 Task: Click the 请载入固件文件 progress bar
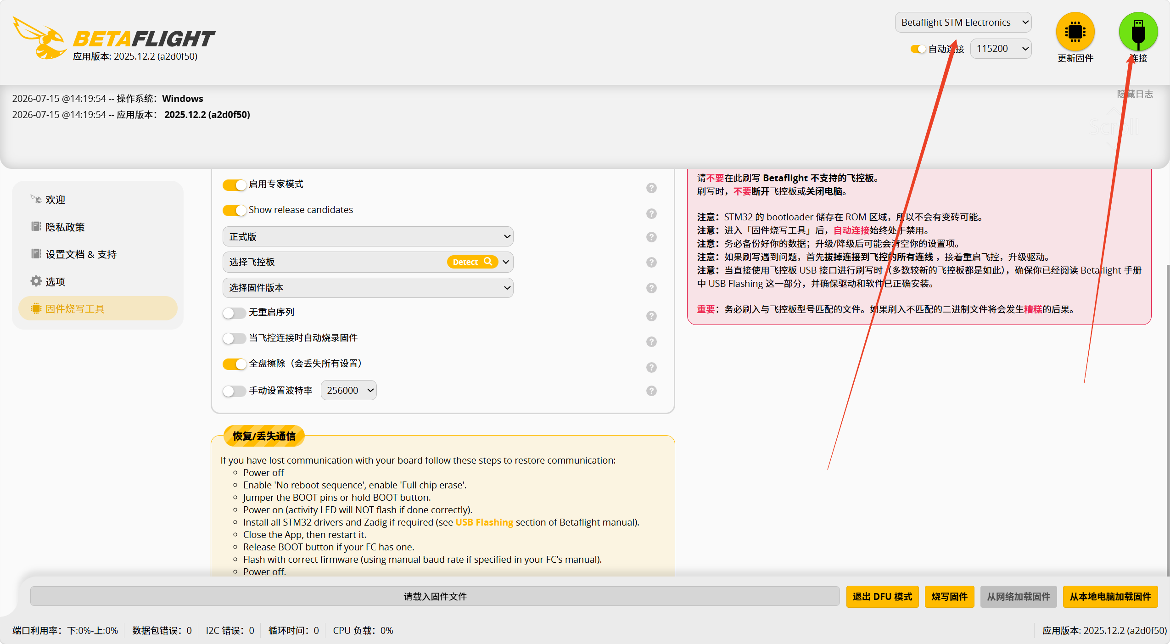tap(435, 596)
